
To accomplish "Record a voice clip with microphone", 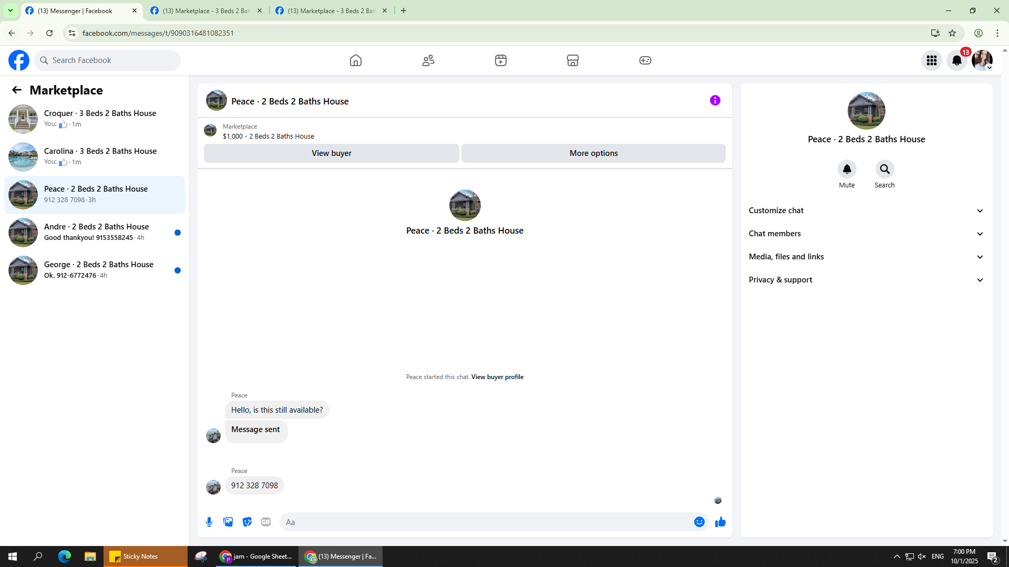I will click(x=209, y=522).
